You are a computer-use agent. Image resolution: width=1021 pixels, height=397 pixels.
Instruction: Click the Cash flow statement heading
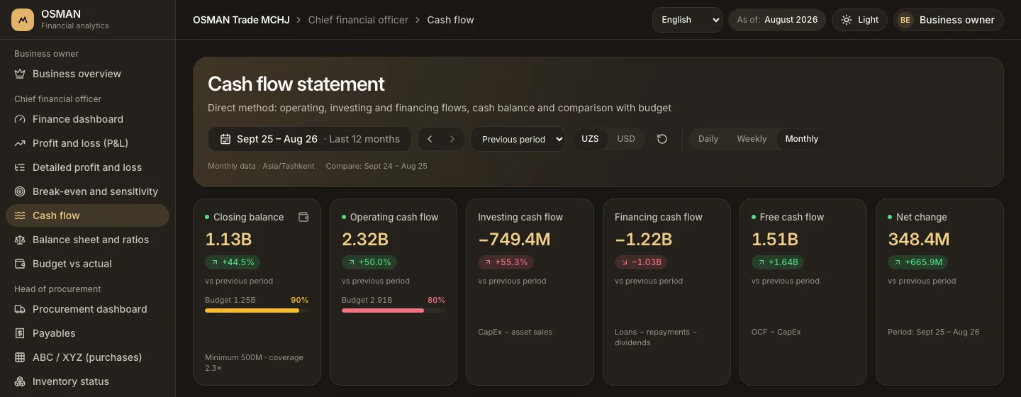point(296,84)
